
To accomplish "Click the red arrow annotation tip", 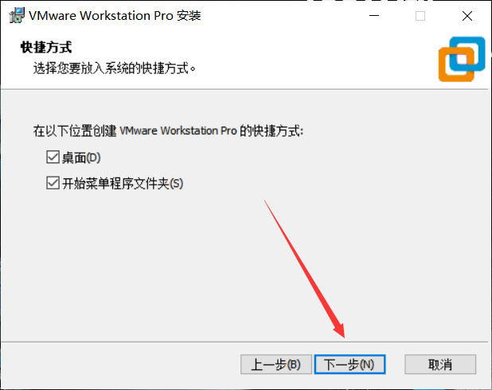I will point(344,337).
